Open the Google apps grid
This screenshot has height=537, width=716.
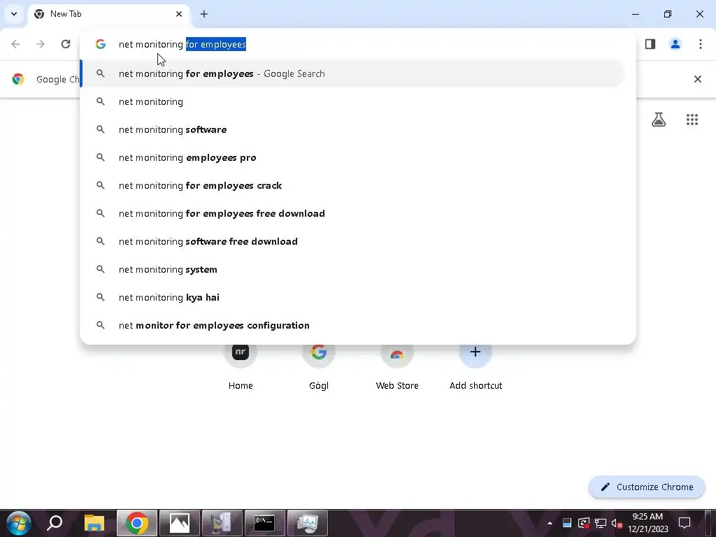pos(692,120)
